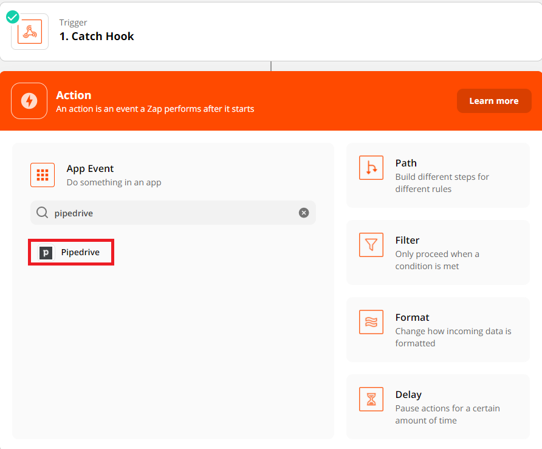Click 'Build different steps for different rules' description
Image resolution: width=542 pixels, height=449 pixels.
coord(442,183)
